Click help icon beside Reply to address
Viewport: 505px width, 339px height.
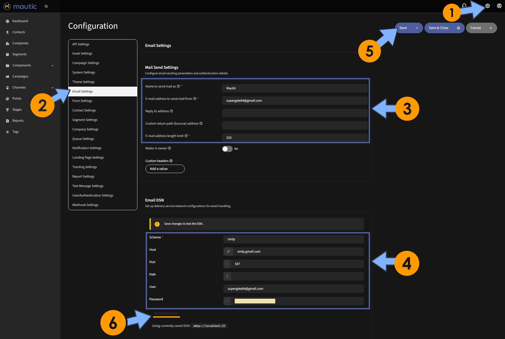coord(171,111)
